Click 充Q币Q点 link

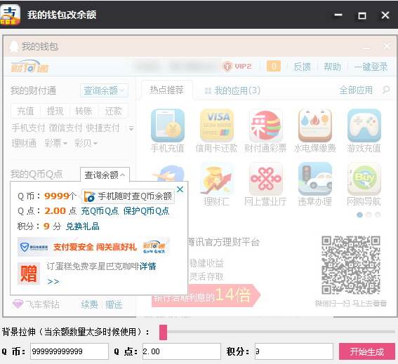(100, 211)
